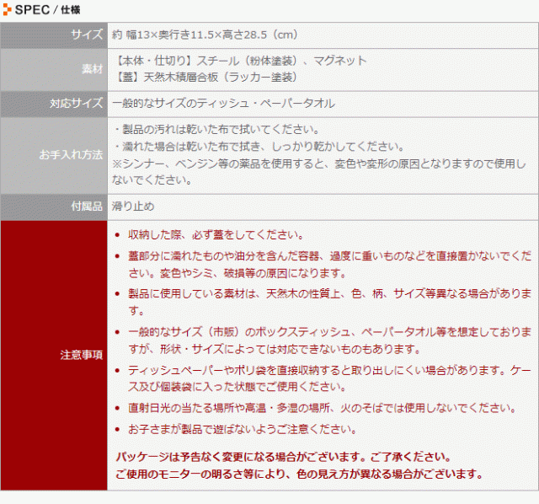
Task: Click the 一般的なサイズのティッシュ・ペーパータオル text
Action: [x=223, y=103]
